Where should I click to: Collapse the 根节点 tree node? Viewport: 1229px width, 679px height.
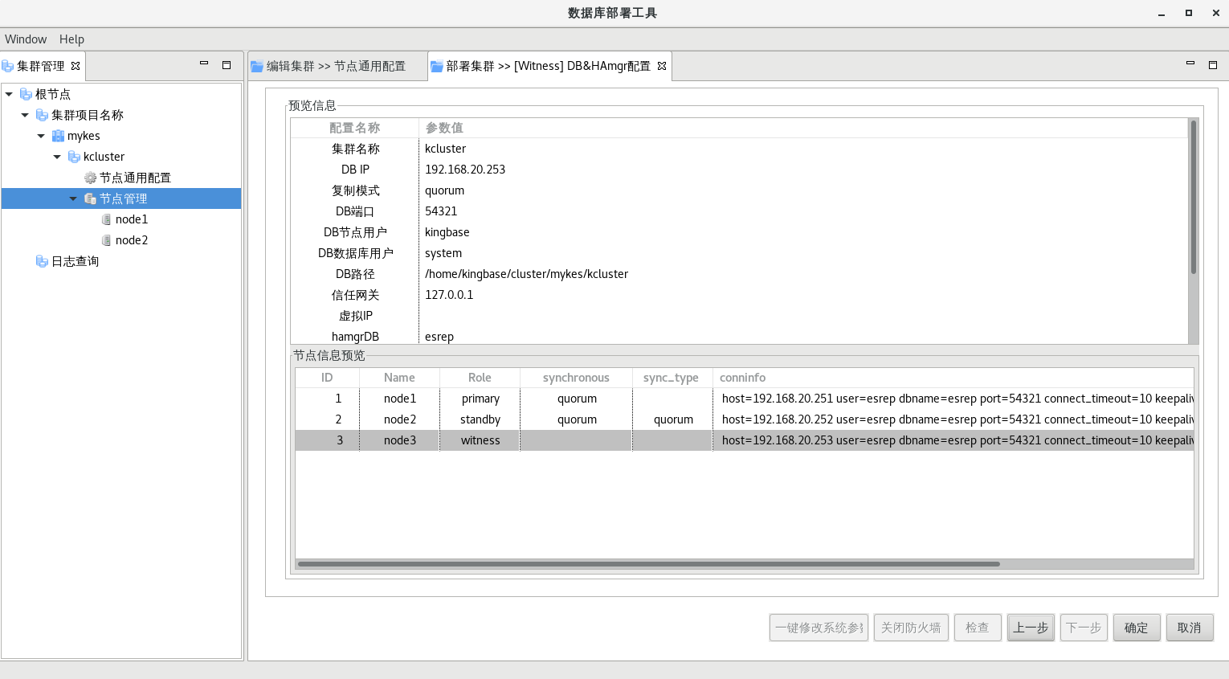pyautogui.click(x=9, y=94)
